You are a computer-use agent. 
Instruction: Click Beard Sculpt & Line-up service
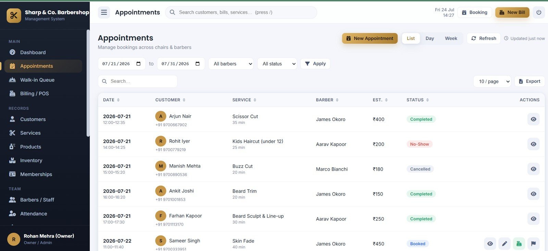pyautogui.click(x=258, y=216)
